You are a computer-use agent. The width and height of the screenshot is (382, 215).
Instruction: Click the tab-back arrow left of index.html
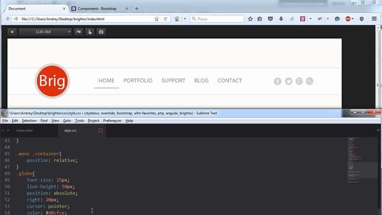coord(3,131)
